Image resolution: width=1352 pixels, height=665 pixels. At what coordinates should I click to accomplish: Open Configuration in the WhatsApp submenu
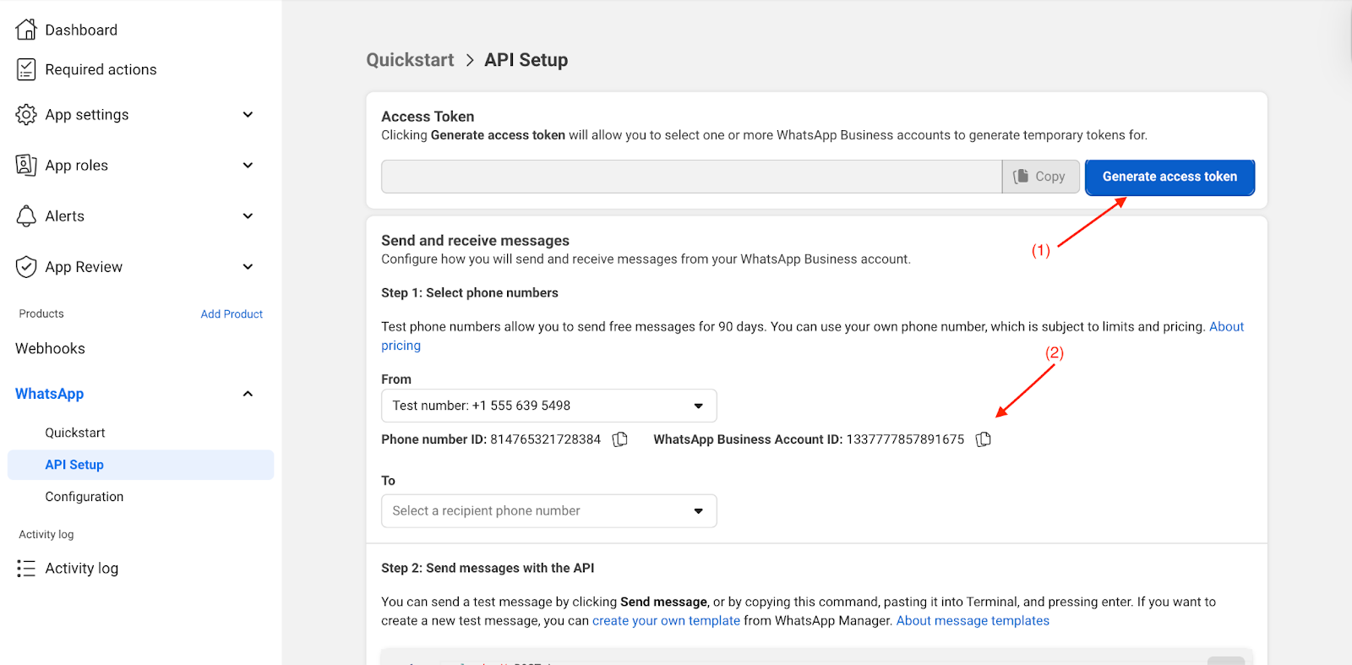84,497
